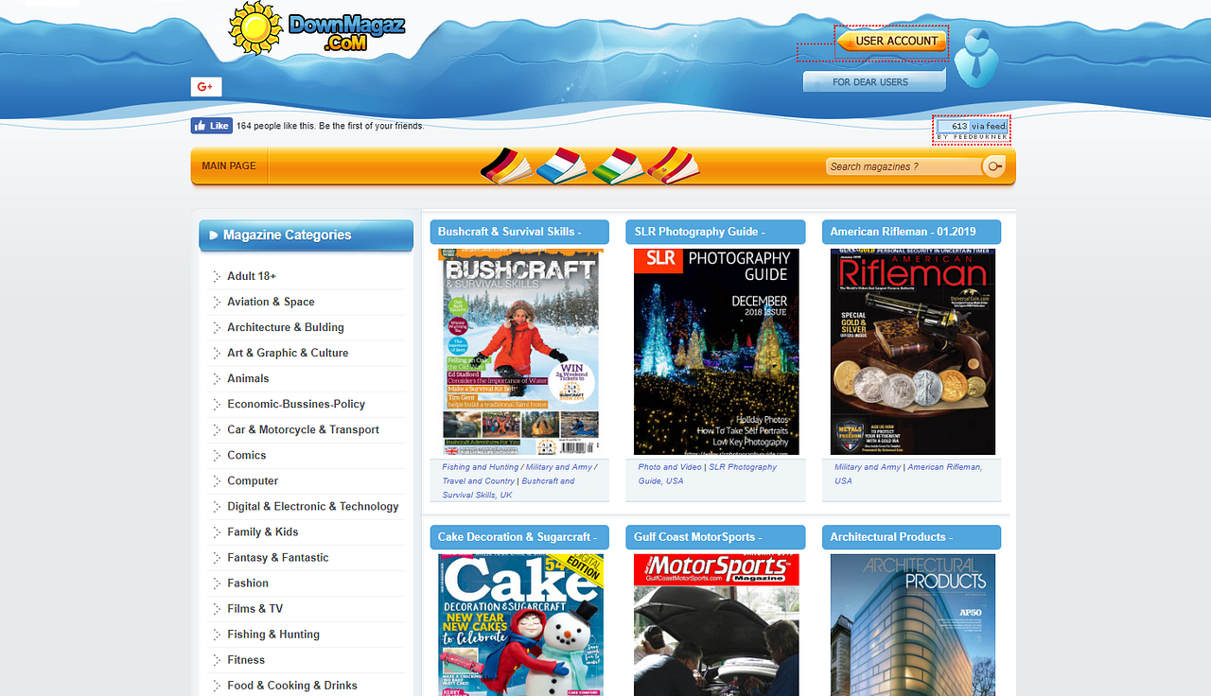1211x696 pixels.
Task: Open the Films & TV category
Action: click(x=255, y=608)
